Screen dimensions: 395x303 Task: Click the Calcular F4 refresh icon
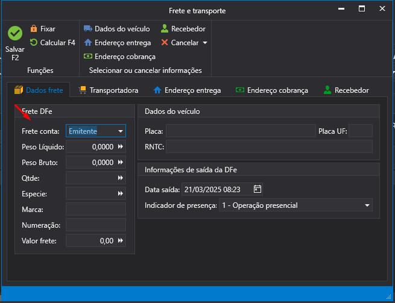pyautogui.click(x=34, y=43)
